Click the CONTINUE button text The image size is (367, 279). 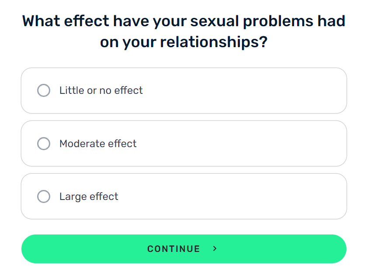(x=174, y=249)
